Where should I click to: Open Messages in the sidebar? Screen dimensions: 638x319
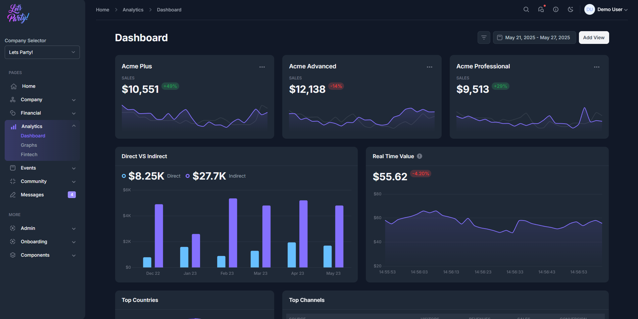click(42, 195)
